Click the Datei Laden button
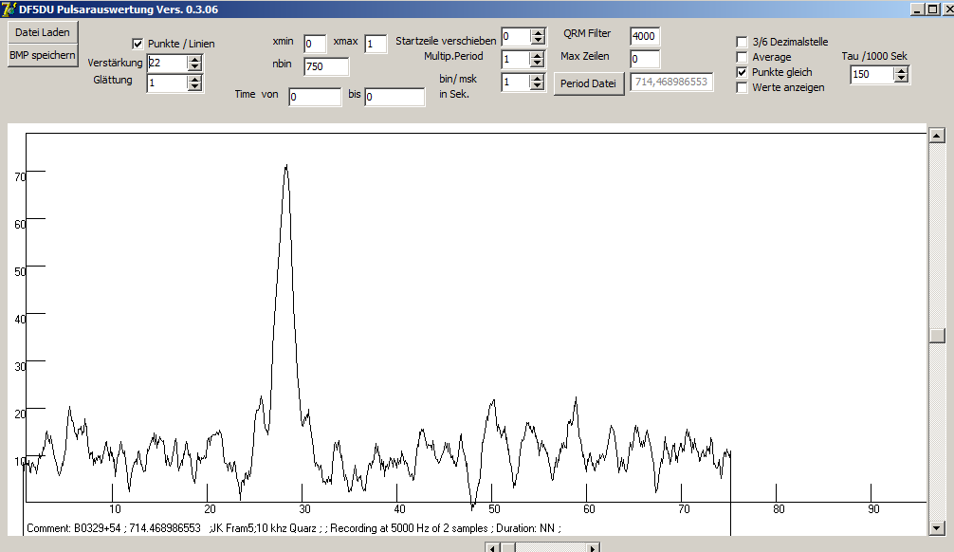Viewport: 954px width, 552px height. coord(43,32)
